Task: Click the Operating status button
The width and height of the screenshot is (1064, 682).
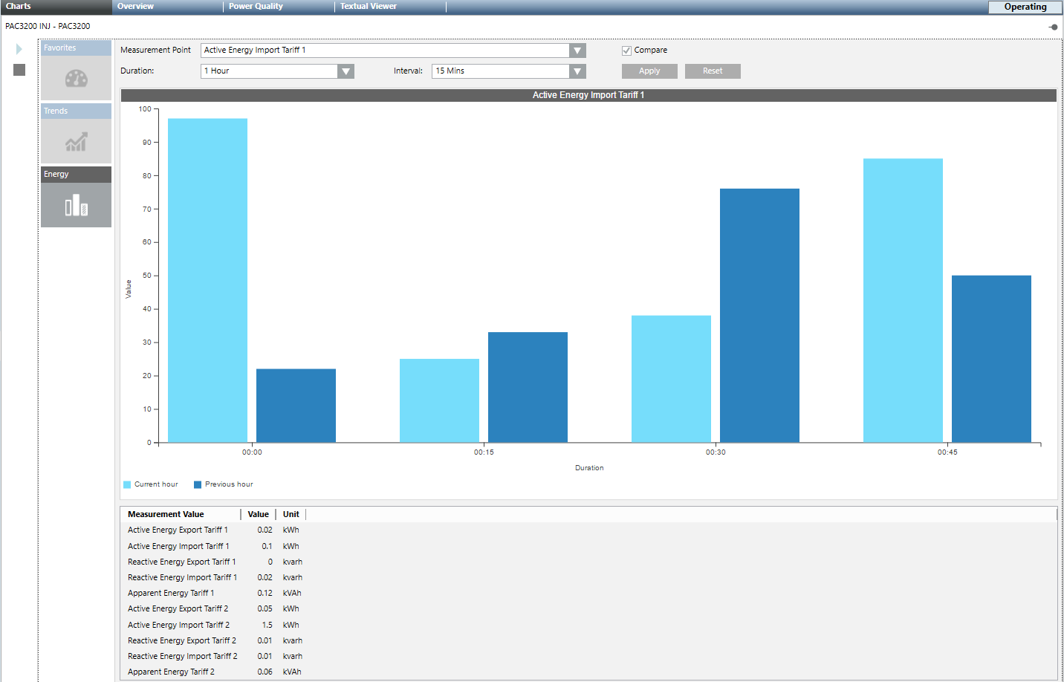Action: [1025, 7]
